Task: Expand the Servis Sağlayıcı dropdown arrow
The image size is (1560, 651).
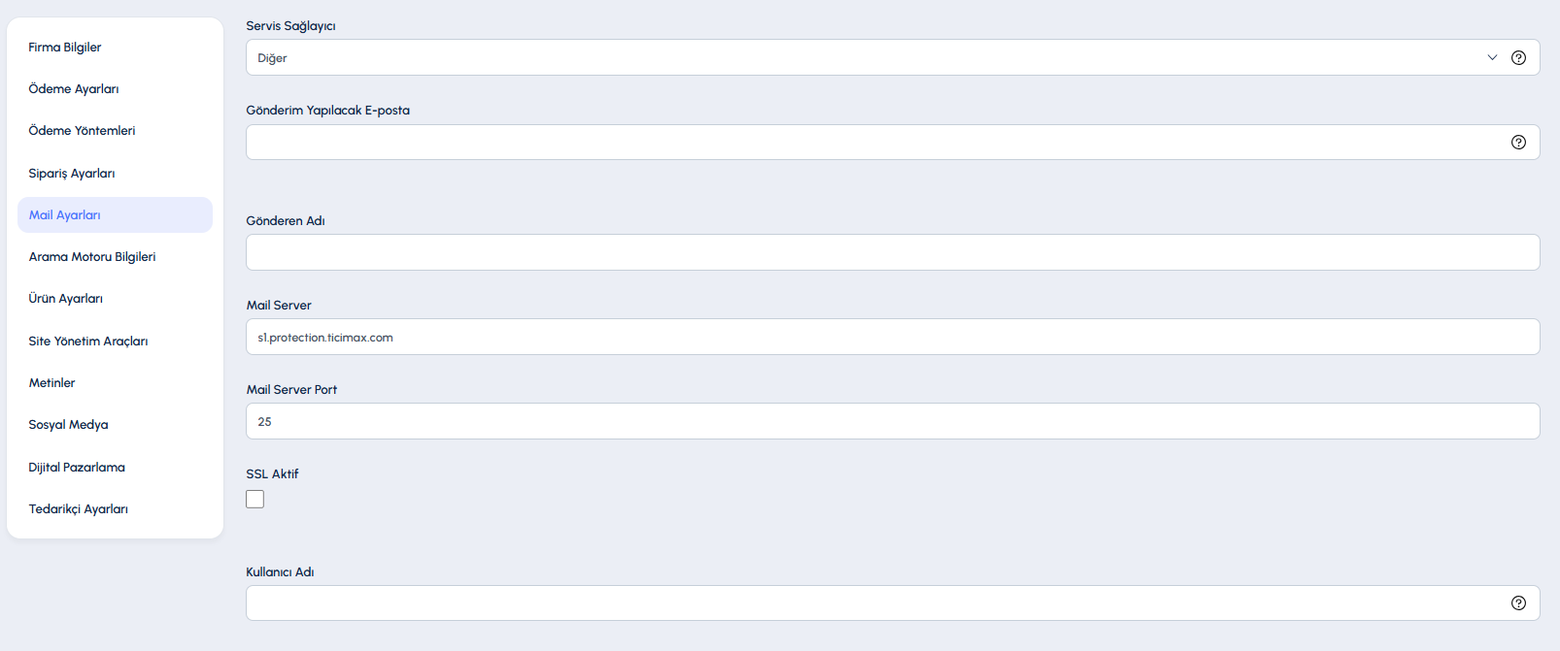Action: click(1492, 57)
